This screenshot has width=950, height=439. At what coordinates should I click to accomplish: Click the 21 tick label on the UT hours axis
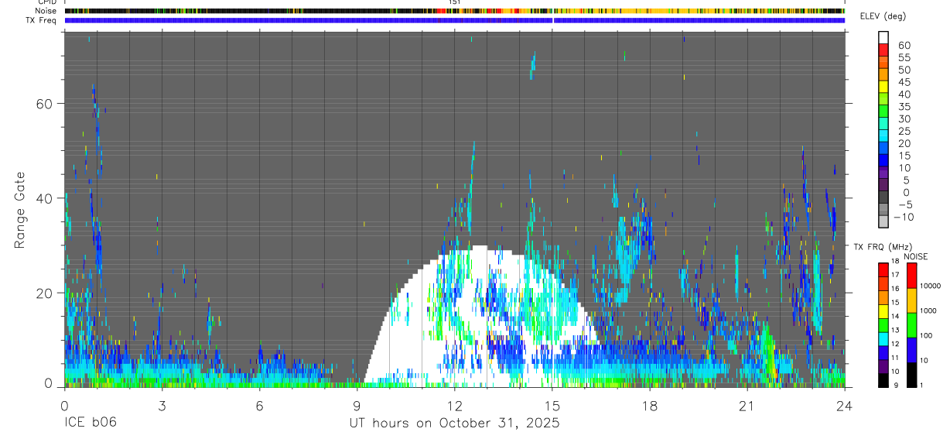click(747, 406)
